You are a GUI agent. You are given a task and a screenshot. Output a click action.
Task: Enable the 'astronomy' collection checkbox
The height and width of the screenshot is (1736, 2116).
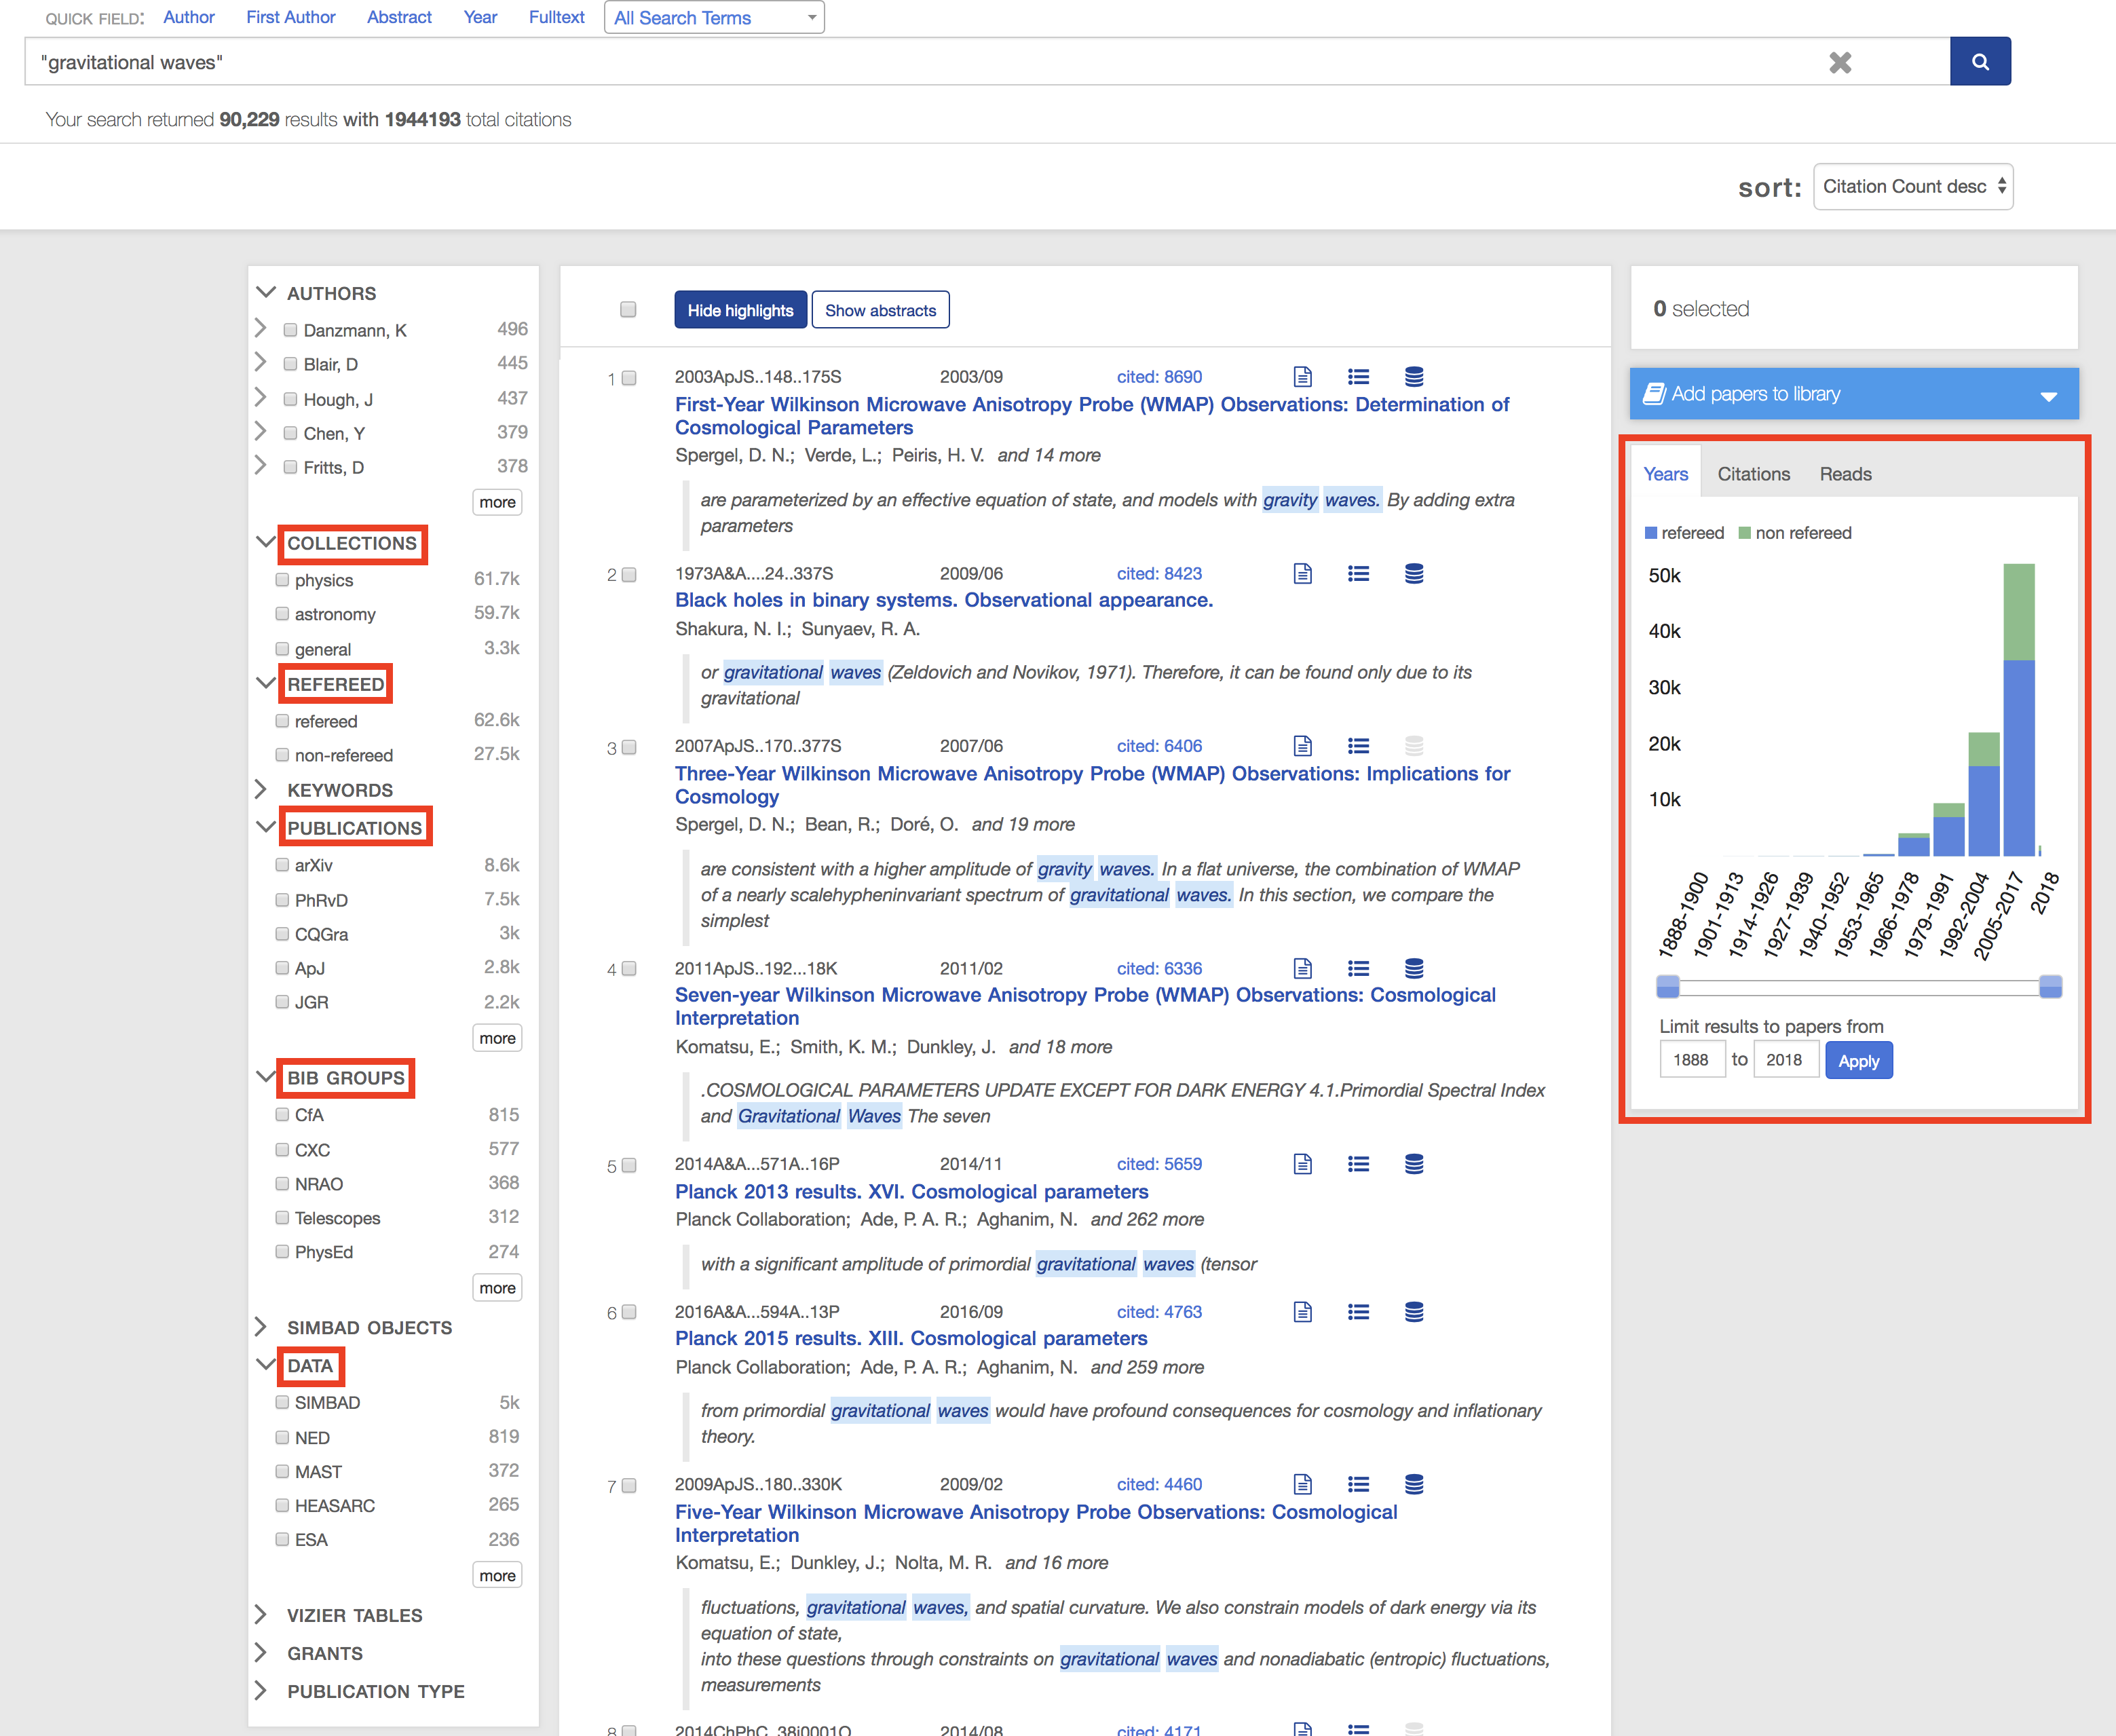coord(283,614)
